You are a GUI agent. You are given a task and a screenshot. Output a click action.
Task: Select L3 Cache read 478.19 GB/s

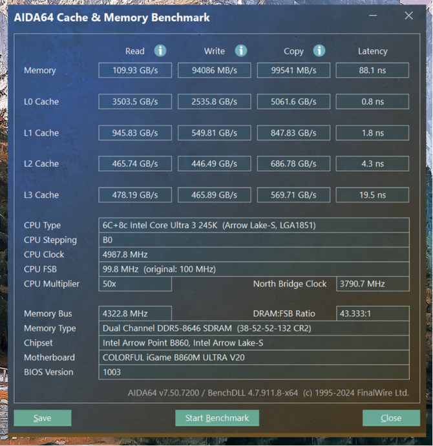[135, 195]
